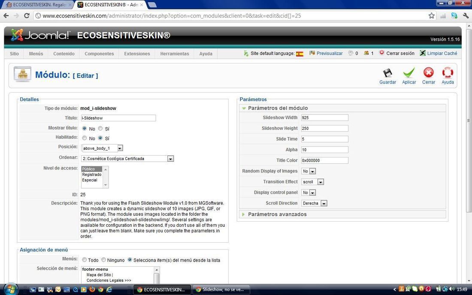Open the Contenido menu
The width and height of the screenshot is (472, 295).
pos(64,54)
